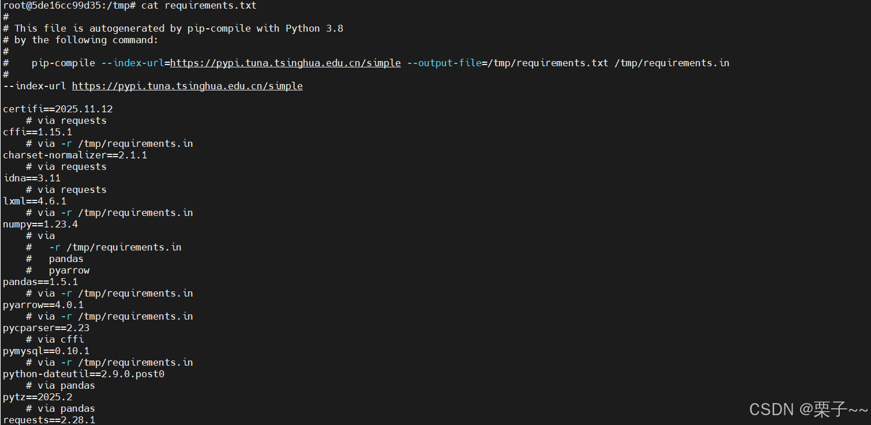Click the --output-file option in the pip-compile comment

point(443,63)
